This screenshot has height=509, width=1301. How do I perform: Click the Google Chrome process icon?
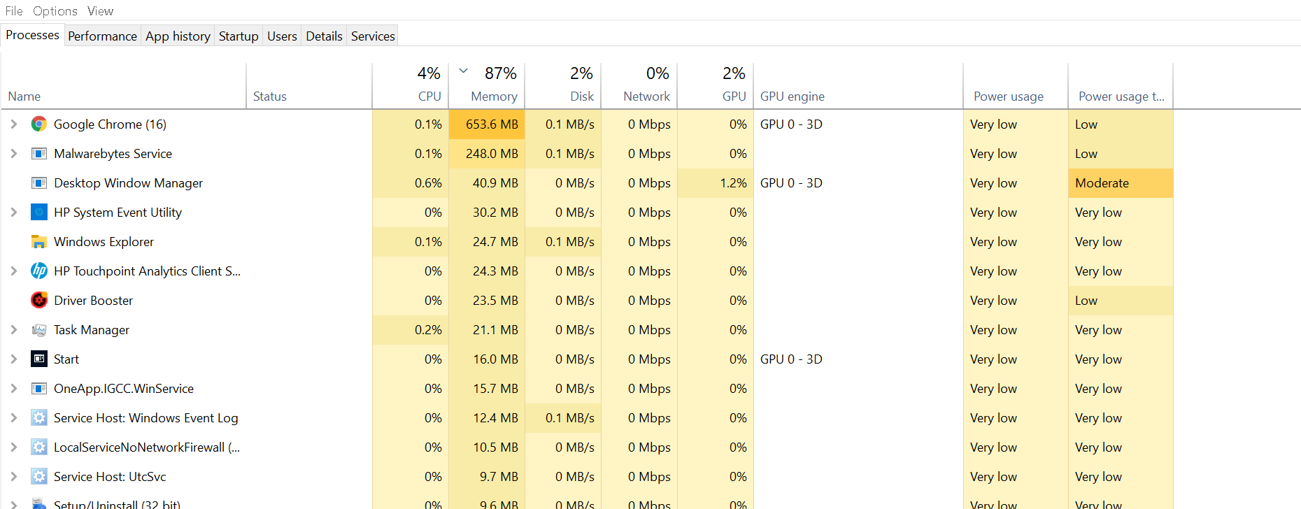[39, 124]
